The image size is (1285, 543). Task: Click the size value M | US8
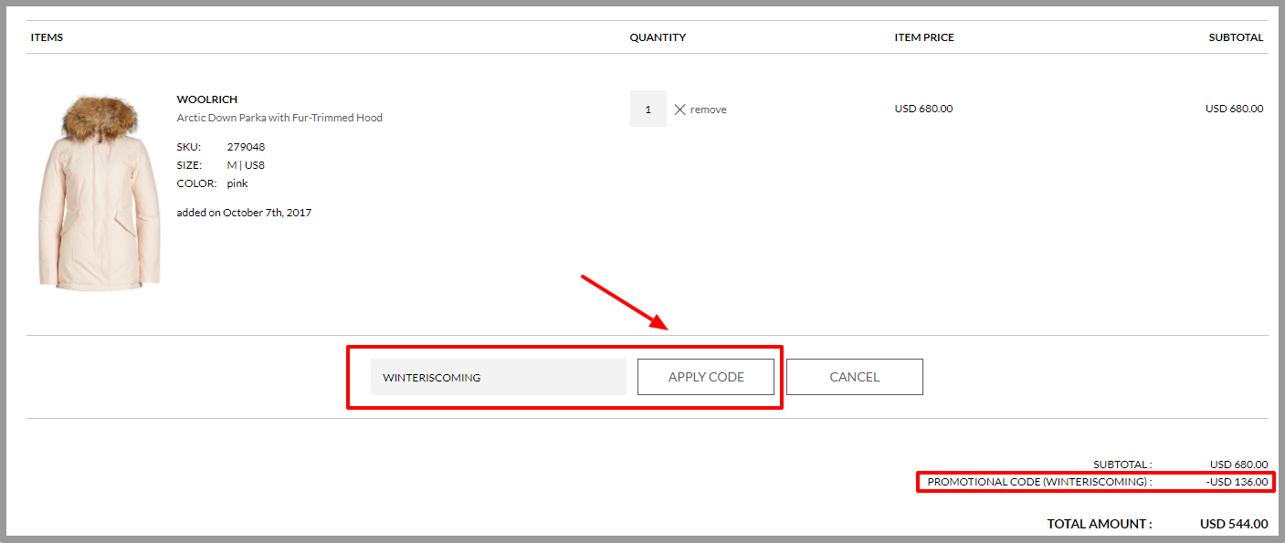pyautogui.click(x=246, y=165)
